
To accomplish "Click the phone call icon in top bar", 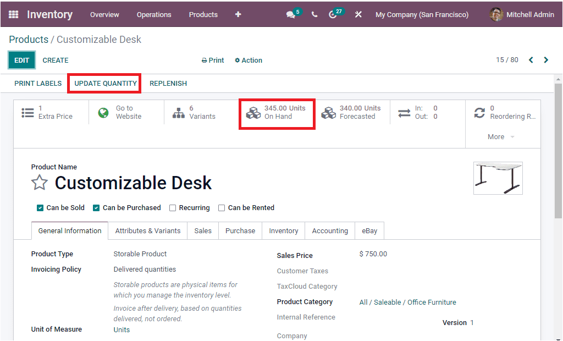I will 314,14.
